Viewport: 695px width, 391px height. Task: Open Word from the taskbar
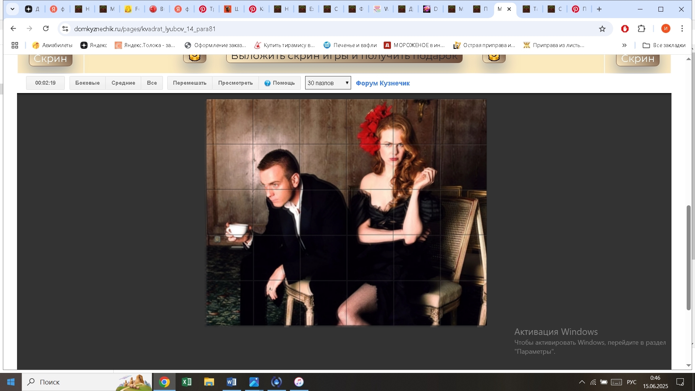click(232, 382)
